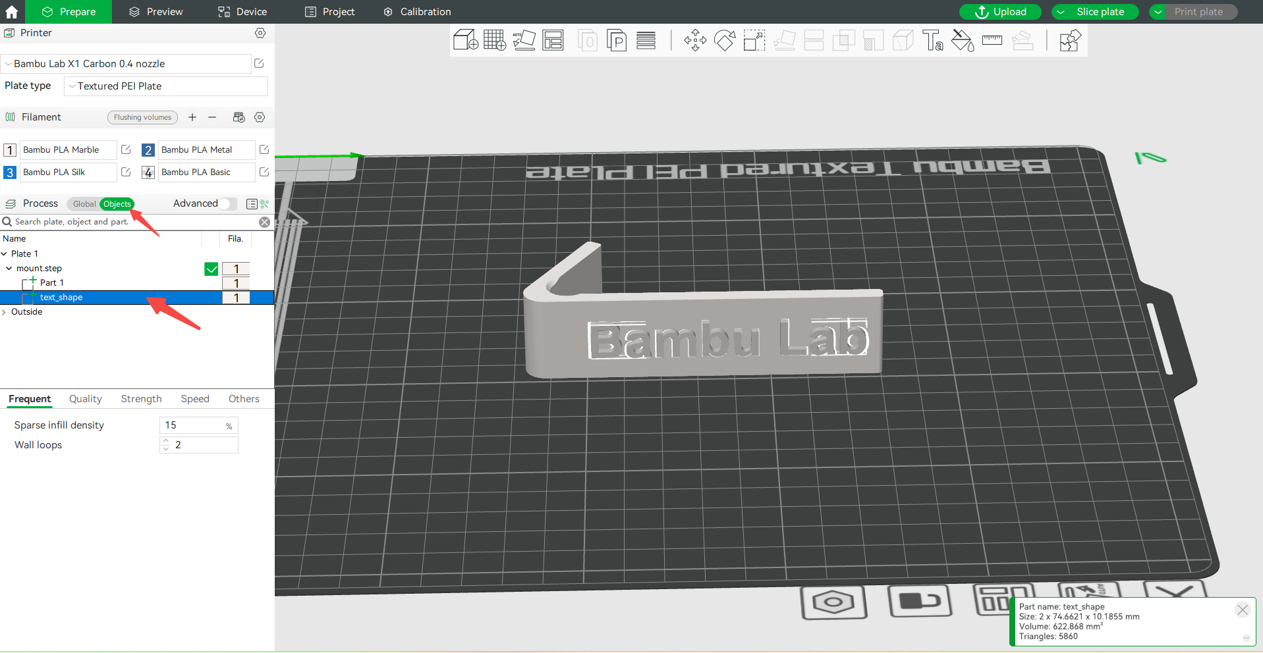Screen dimensions: 1263x653
Task: Open the Print plate dropdown arrow
Action: pyautogui.click(x=1158, y=12)
